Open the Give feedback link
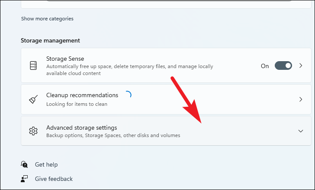The width and height of the screenshot is (315, 190). (54, 179)
